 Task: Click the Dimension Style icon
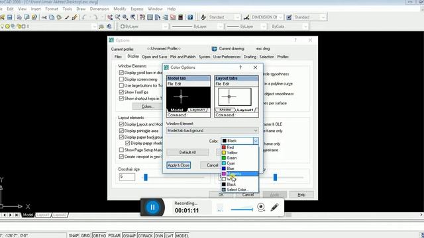(246, 17)
